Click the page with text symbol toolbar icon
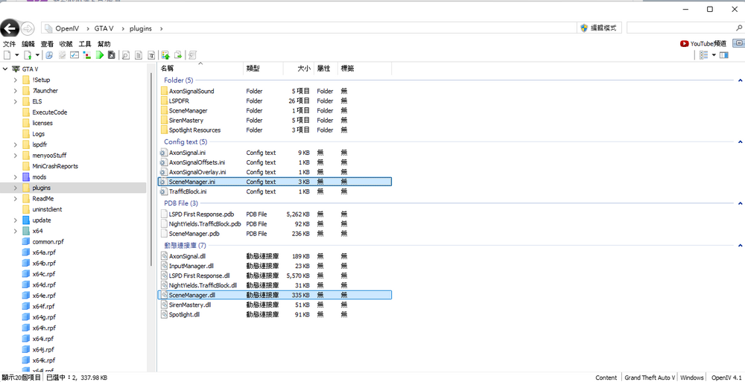The width and height of the screenshot is (745, 382). click(151, 55)
